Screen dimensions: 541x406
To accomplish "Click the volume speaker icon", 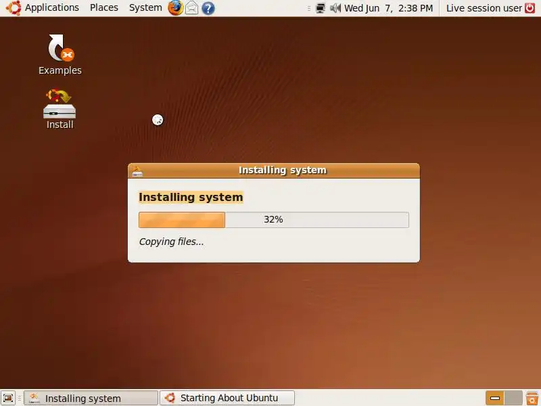I will tap(335, 8).
